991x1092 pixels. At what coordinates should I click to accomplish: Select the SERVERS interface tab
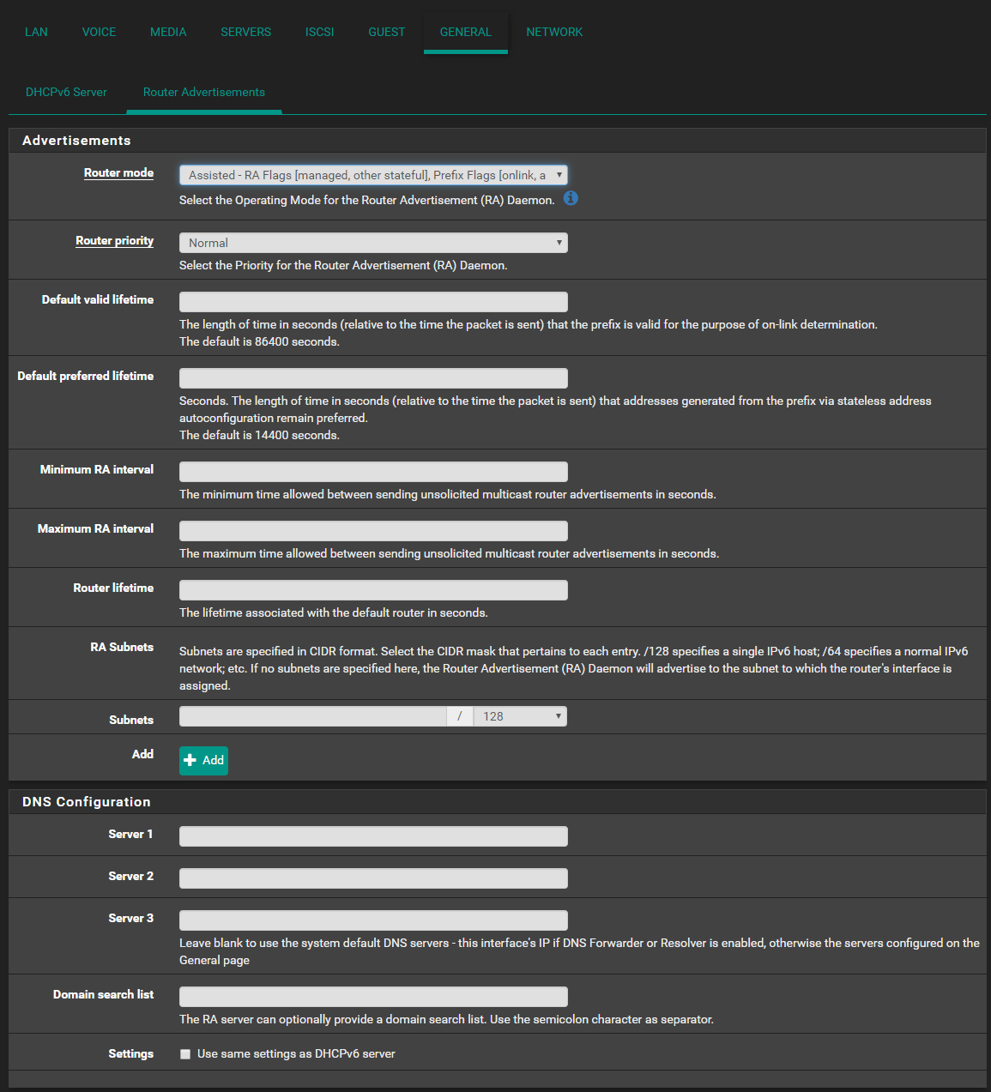pyautogui.click(x=245, y=32)
